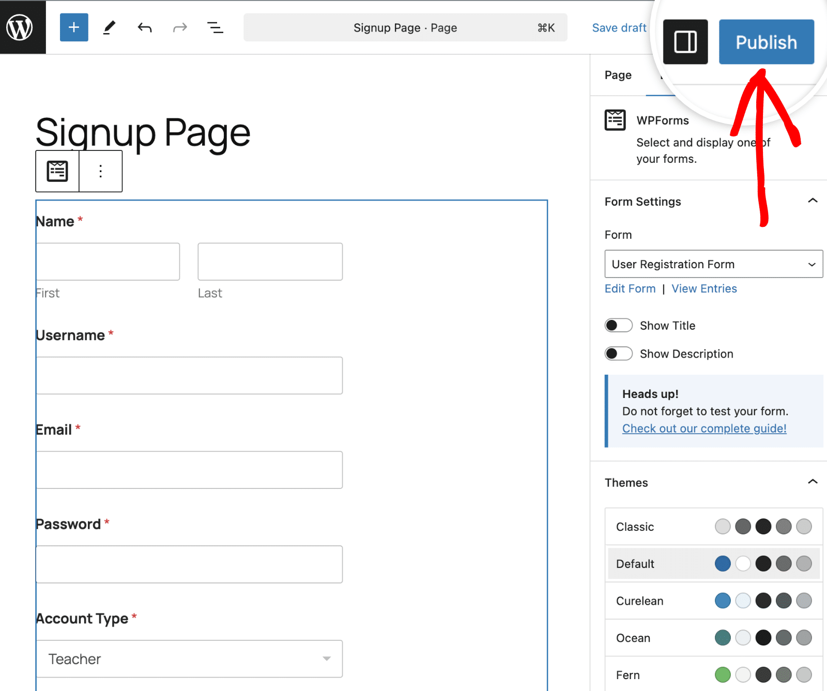Click the Last name input field

270,262
